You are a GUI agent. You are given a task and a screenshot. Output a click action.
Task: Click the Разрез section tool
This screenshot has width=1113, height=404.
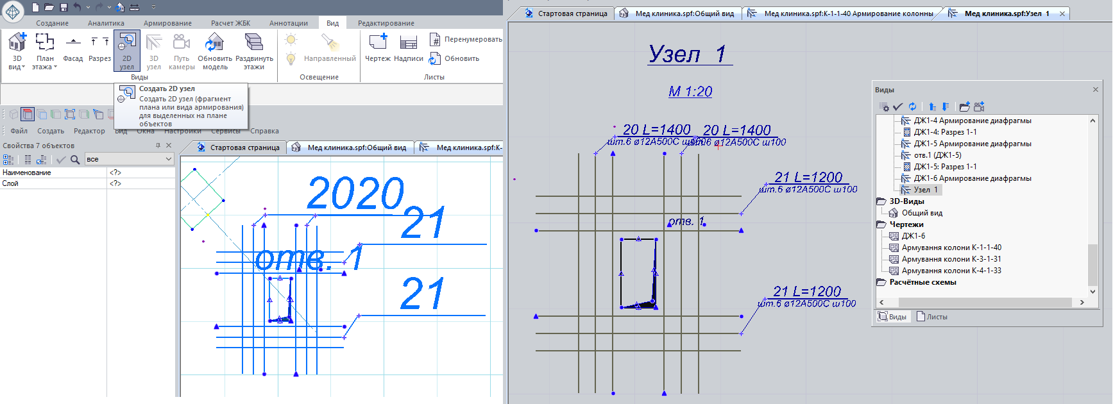[99, 49]
